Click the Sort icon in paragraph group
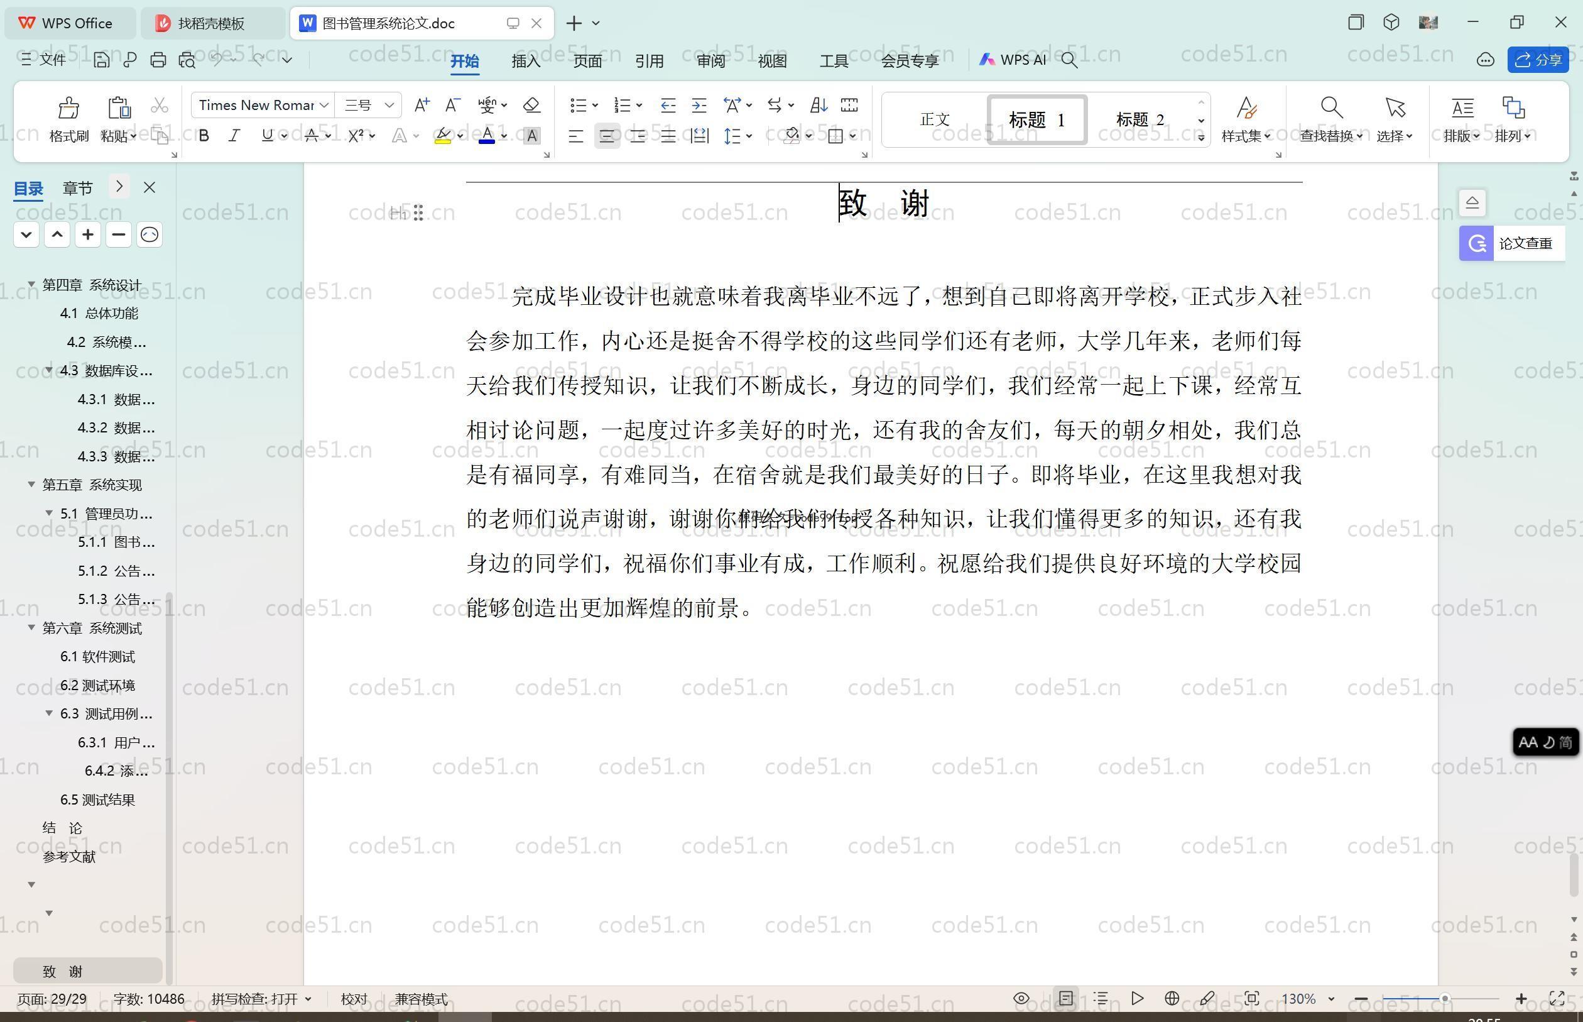 coord(819,105)
